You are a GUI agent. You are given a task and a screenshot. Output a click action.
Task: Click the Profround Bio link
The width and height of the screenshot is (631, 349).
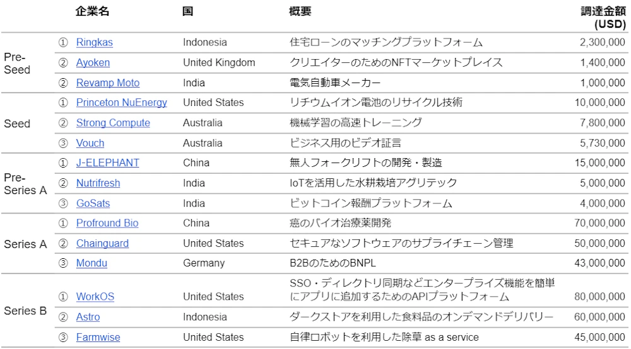(107, 224)
